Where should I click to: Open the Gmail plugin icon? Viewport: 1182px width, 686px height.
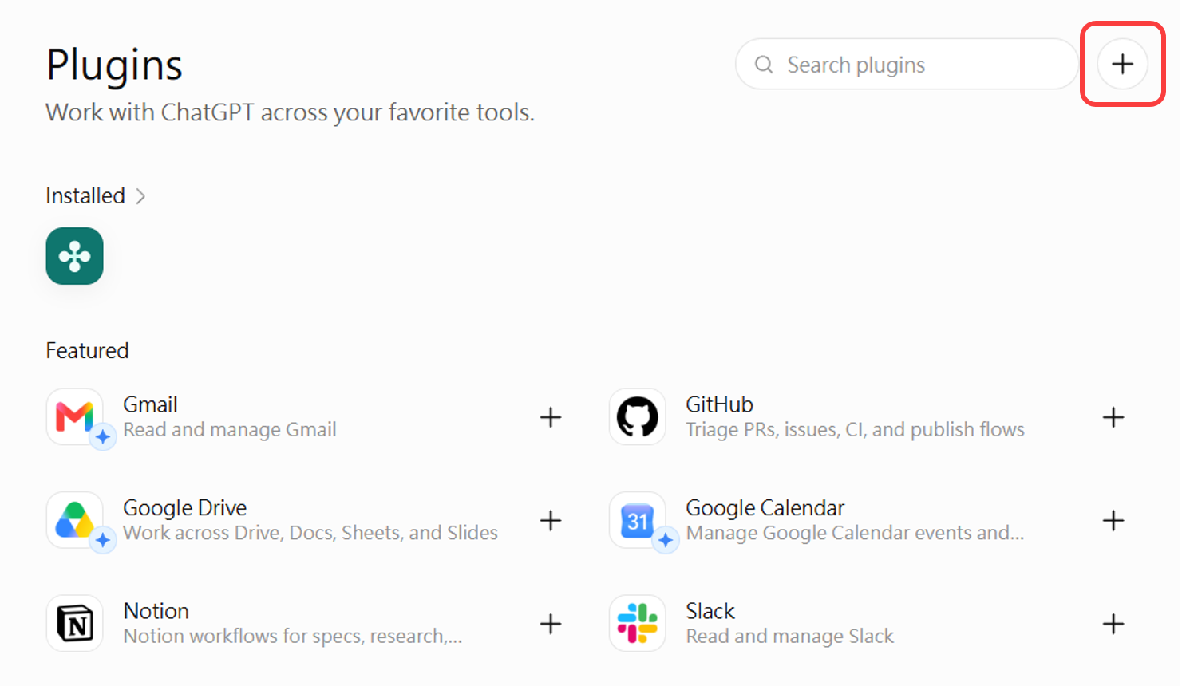click(75, 416)
